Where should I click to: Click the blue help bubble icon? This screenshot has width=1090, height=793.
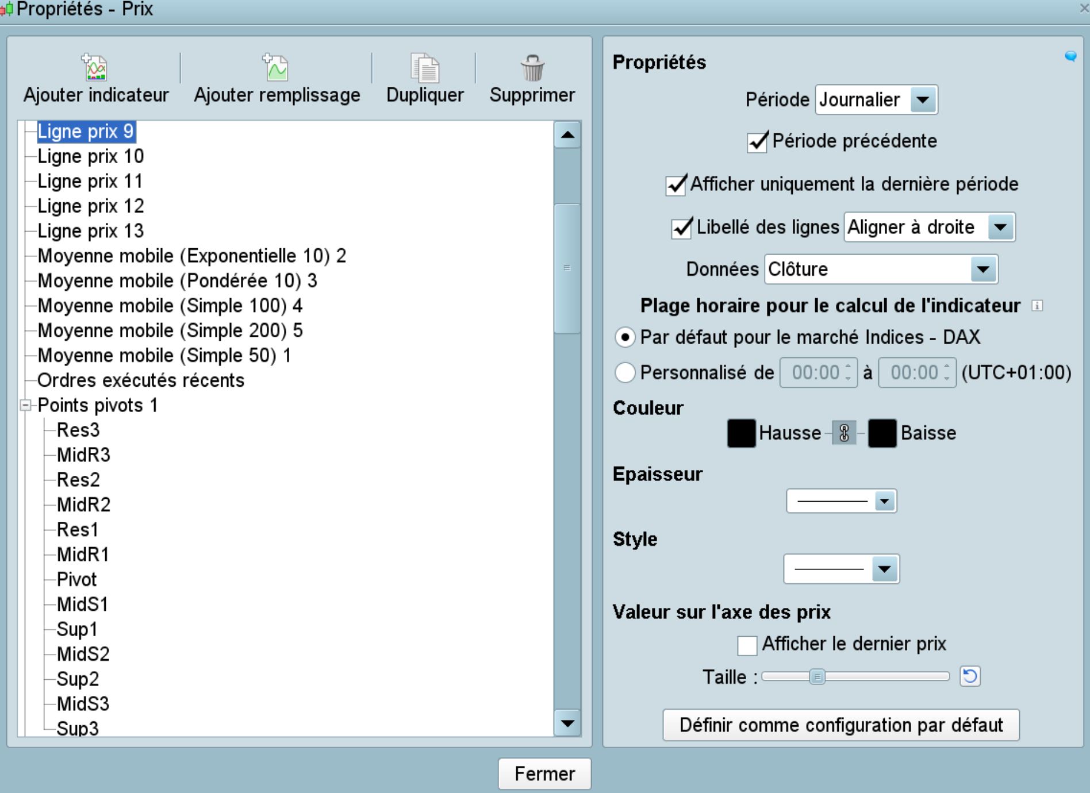(x=1070, y=56)
